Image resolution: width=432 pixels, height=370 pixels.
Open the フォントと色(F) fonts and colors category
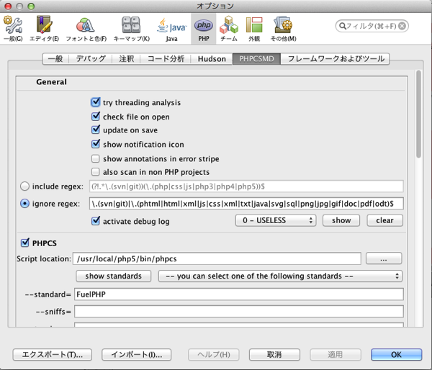click(86, 29)
